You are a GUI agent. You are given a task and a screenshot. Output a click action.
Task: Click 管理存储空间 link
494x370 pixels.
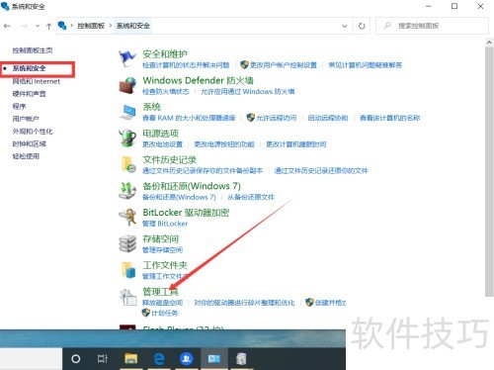pos(162,249)
